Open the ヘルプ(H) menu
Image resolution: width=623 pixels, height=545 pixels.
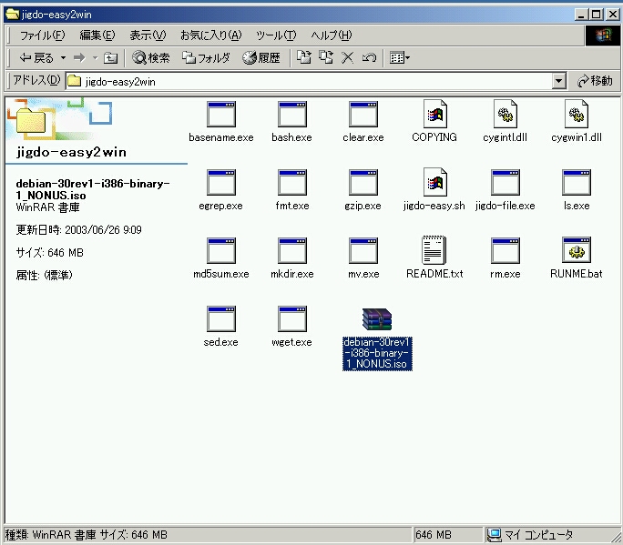332,35
